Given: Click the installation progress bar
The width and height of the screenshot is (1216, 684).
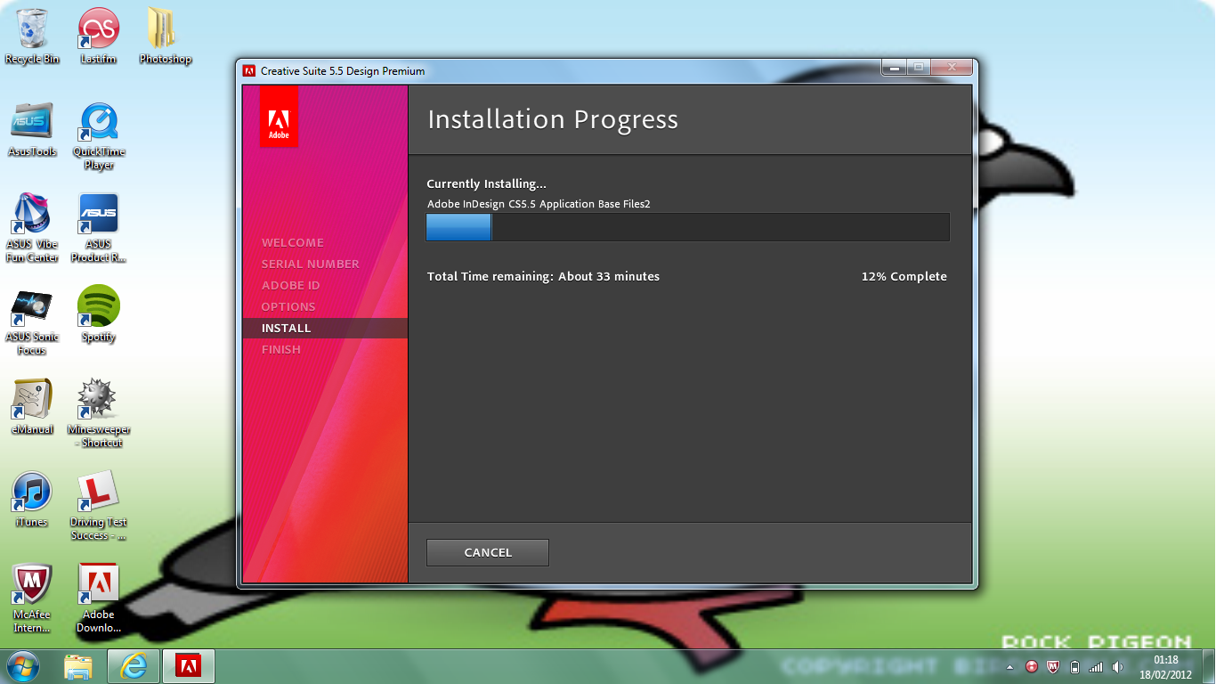Looking at the screenshot, I should (x=688, y=227).
